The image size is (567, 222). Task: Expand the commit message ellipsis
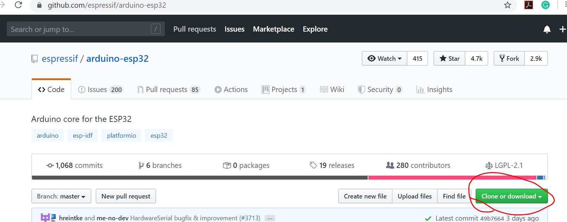point(270,218)
